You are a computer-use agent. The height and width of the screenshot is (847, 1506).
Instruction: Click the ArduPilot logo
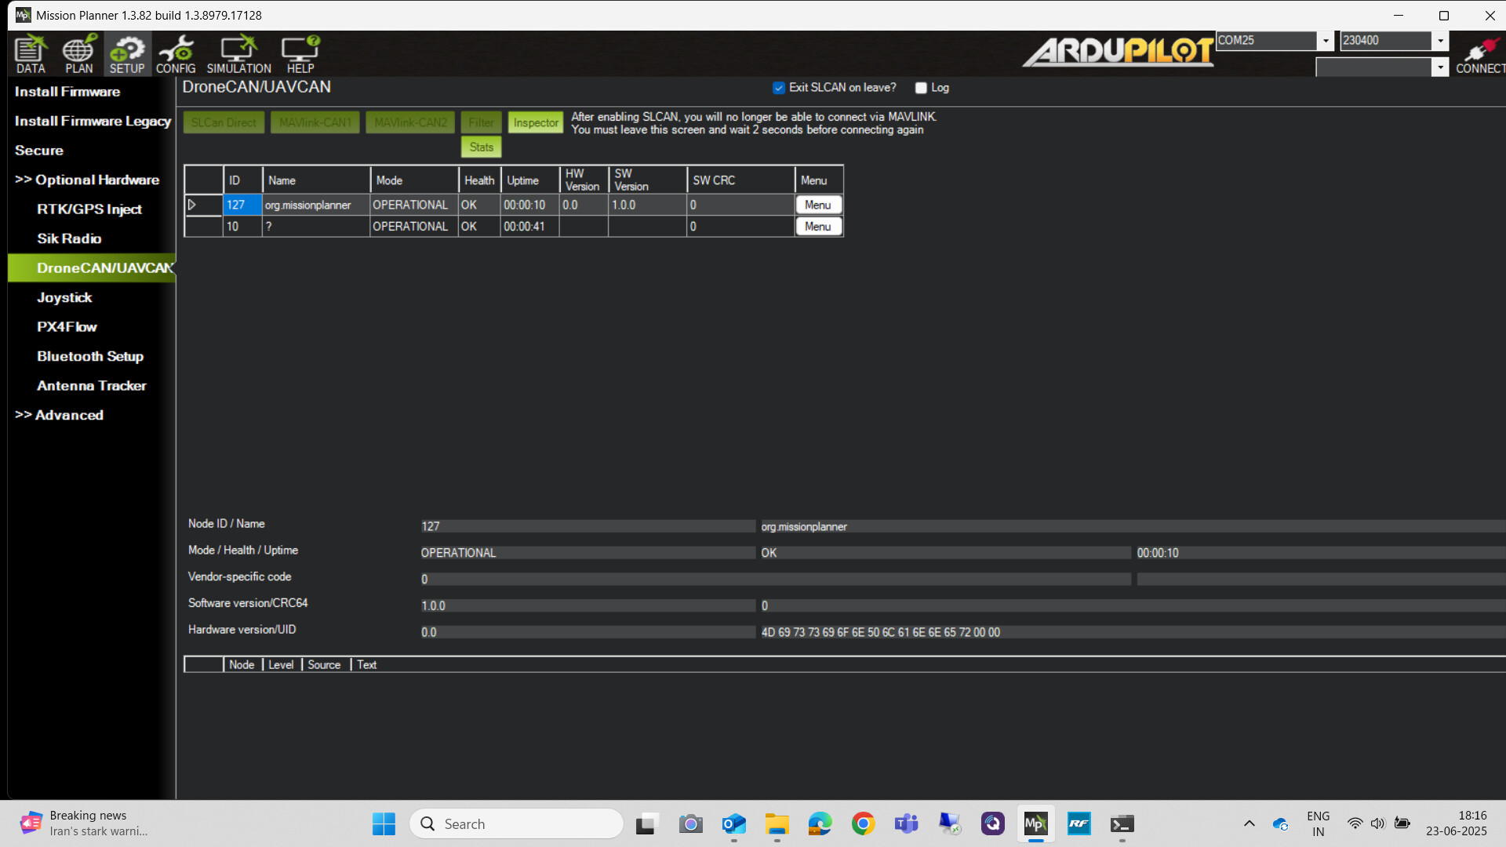coord(1117,52)
